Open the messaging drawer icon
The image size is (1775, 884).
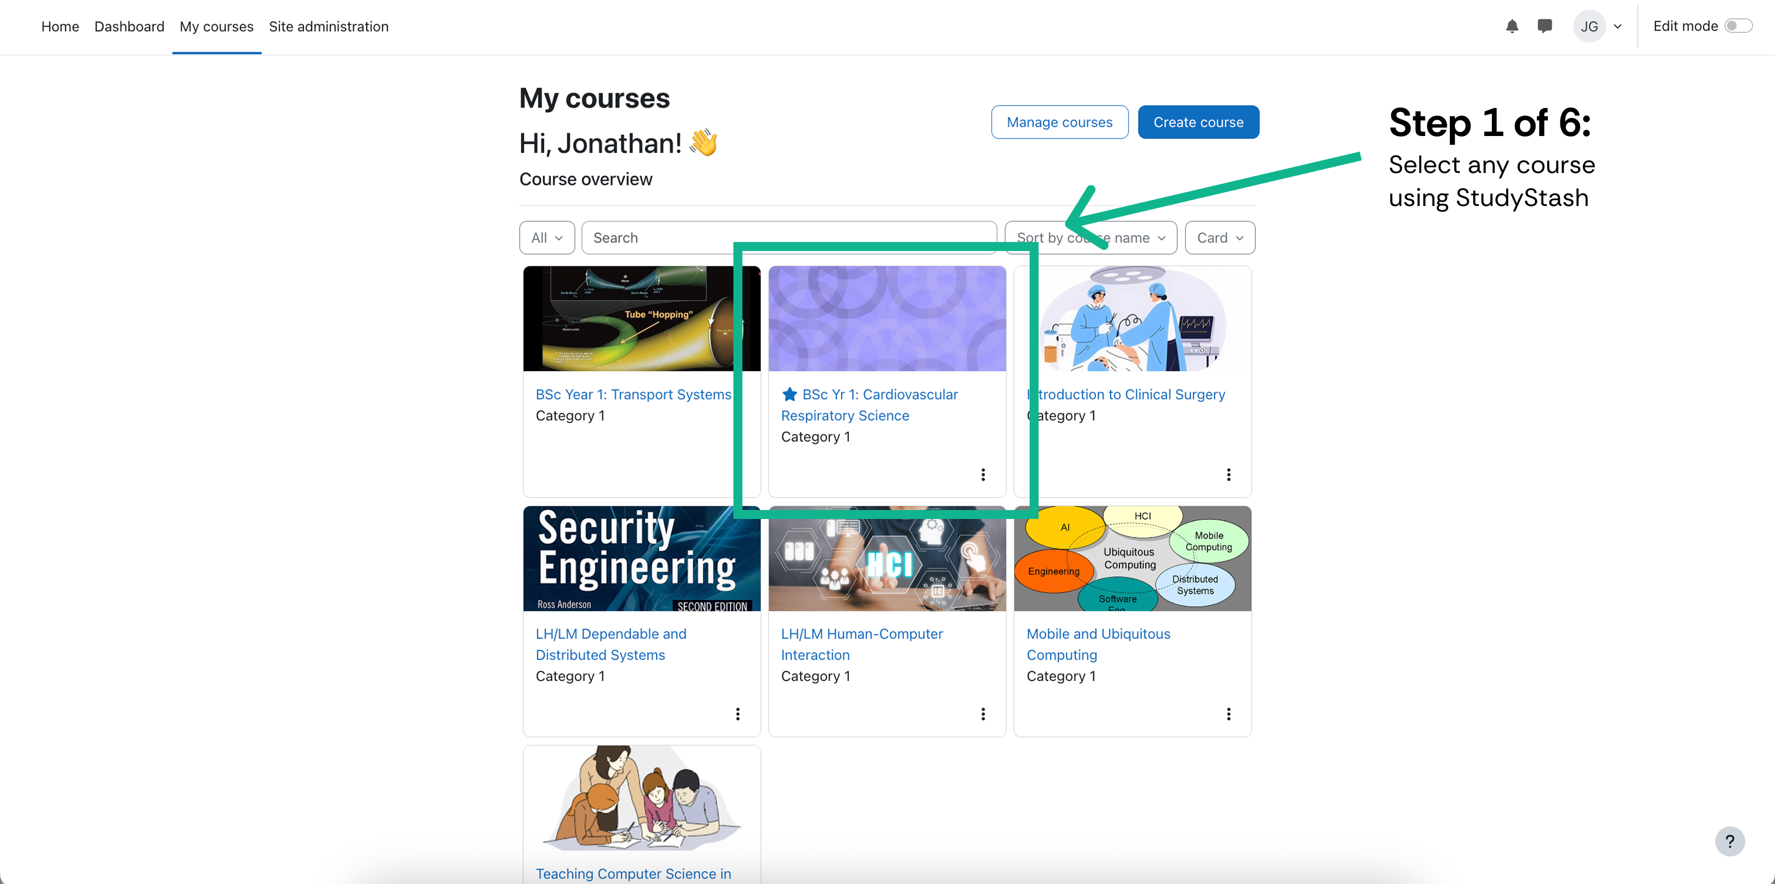click(1545, 26)
